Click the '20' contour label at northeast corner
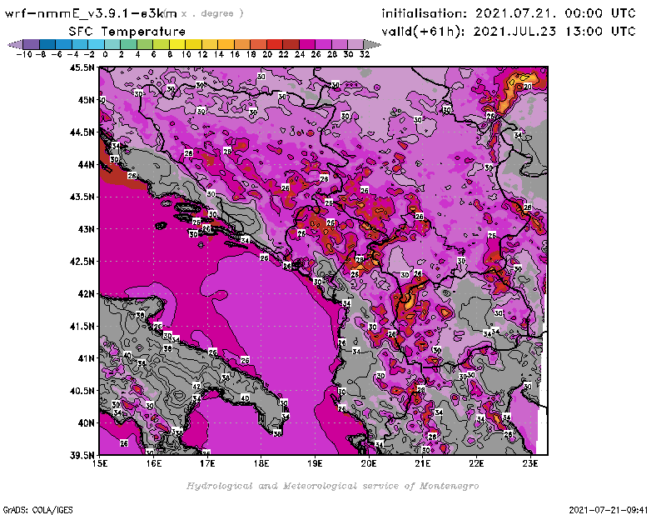 pyautogui.click(x=528, y=87)
